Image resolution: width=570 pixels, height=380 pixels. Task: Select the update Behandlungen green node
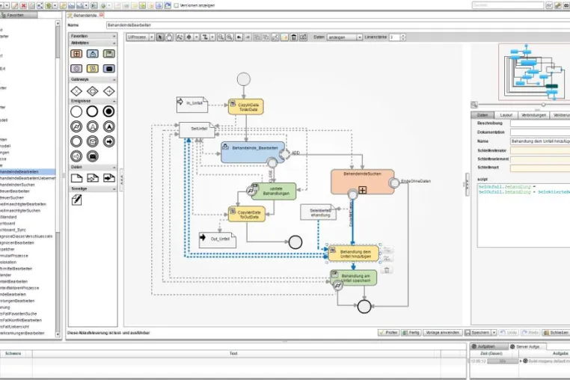(274, 191)
